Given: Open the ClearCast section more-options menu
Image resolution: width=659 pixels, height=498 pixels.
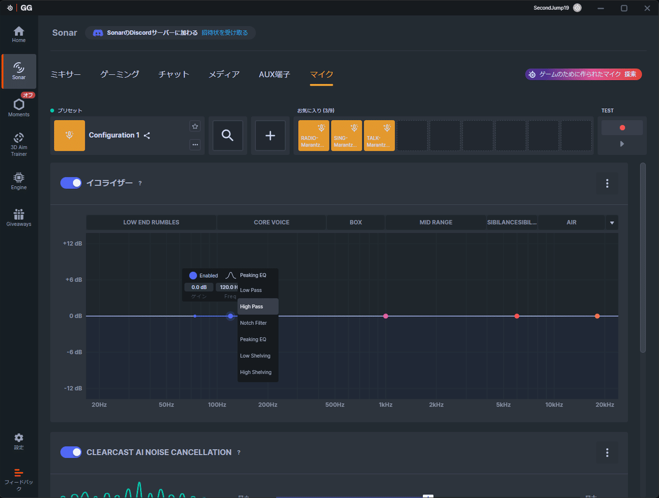Looking at the screenshot, I should [x=607, y=452].
